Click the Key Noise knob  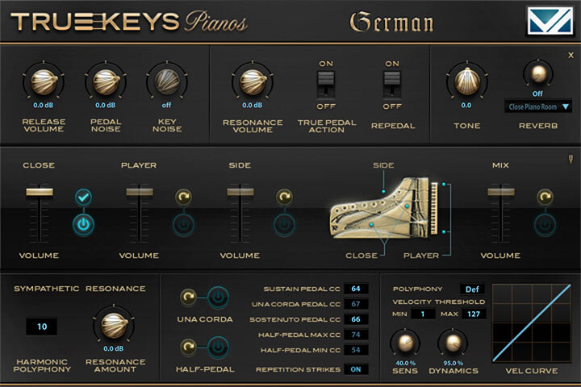click(x=167, y=81)
